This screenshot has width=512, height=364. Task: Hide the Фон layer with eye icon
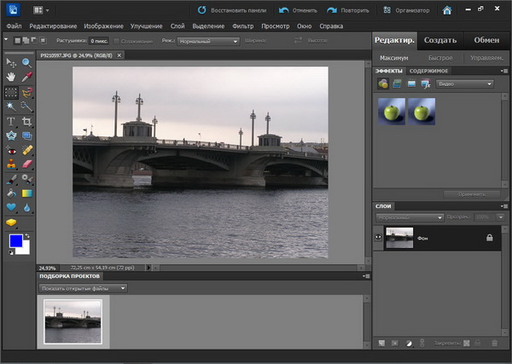pos(378,236)
